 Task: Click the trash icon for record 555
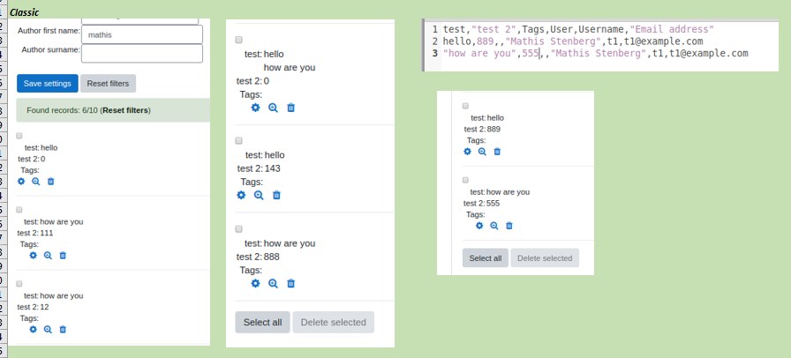[x=509, y=226]
